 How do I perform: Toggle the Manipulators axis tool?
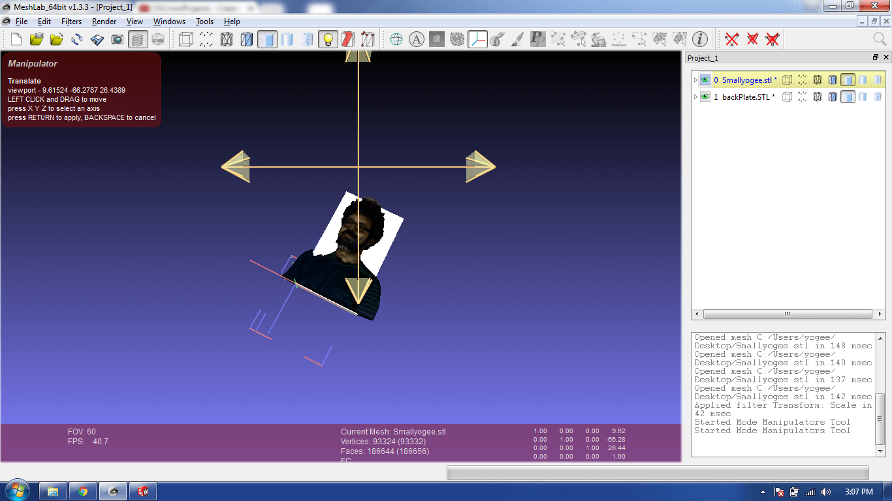(477, 40)
